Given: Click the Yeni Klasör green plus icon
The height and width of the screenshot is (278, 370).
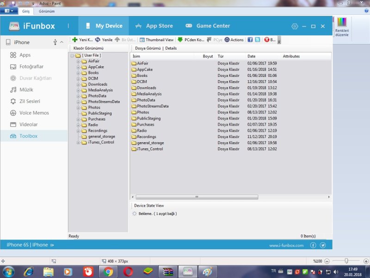Looking at the screenshot, I should tap(75, 40).
